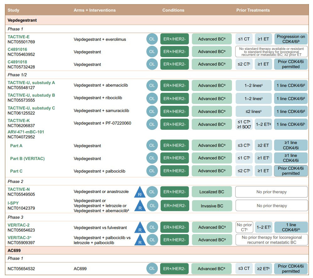Click the OL circle in TACTIVE-U substudy C row

[x=152, y=111]
